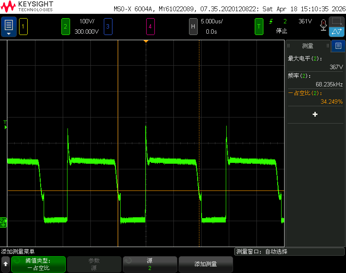Click the orange horizontal threshold cursor line
The width and height of the screenshot is (346, 273).
coord(146,190)
